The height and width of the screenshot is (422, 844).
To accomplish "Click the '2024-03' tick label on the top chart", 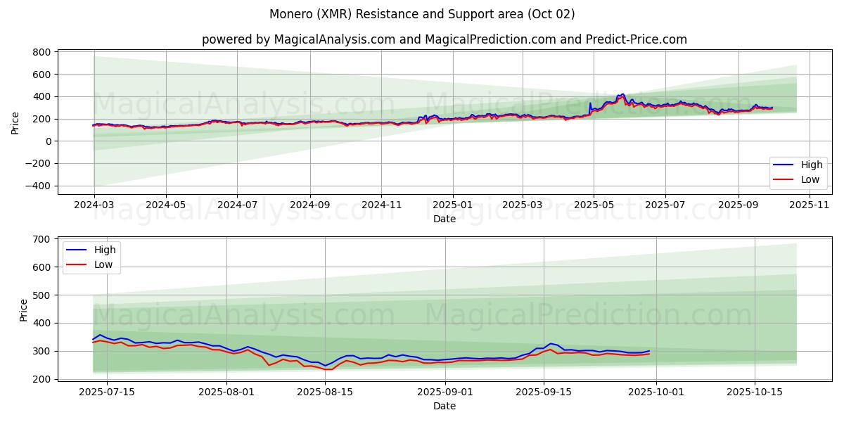I will click(x=94, y=205).
